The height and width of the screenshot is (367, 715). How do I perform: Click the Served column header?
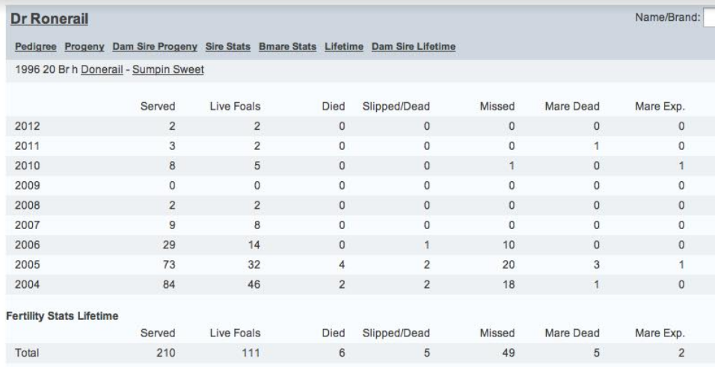tap(158, 107)
